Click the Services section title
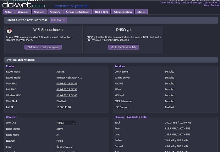This screenshot has width=220, height=152. coord(119,66)
